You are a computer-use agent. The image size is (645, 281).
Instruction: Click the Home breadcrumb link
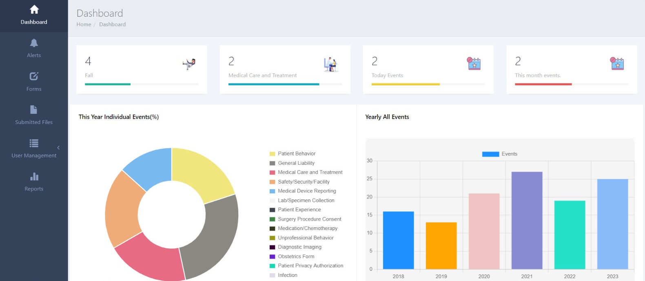click(84, 24)
